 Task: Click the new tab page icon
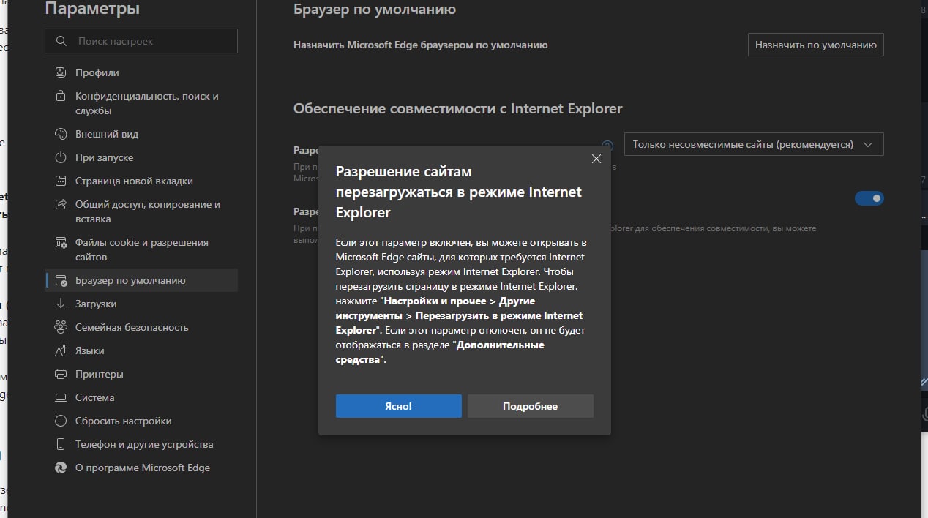(x=61, y=181)
